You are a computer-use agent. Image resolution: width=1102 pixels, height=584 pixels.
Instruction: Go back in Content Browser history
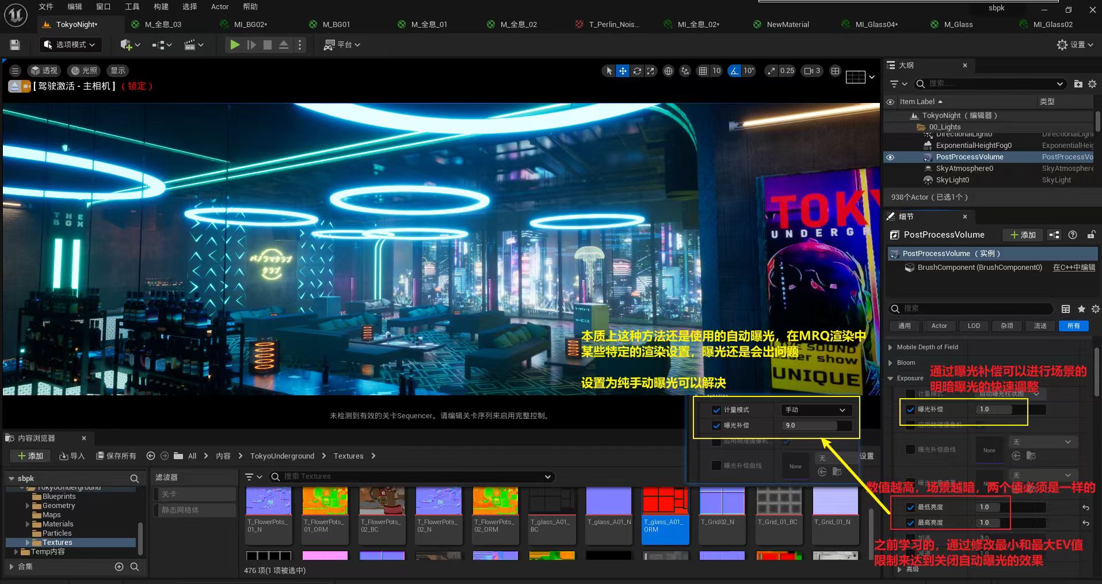pos(151,456)
